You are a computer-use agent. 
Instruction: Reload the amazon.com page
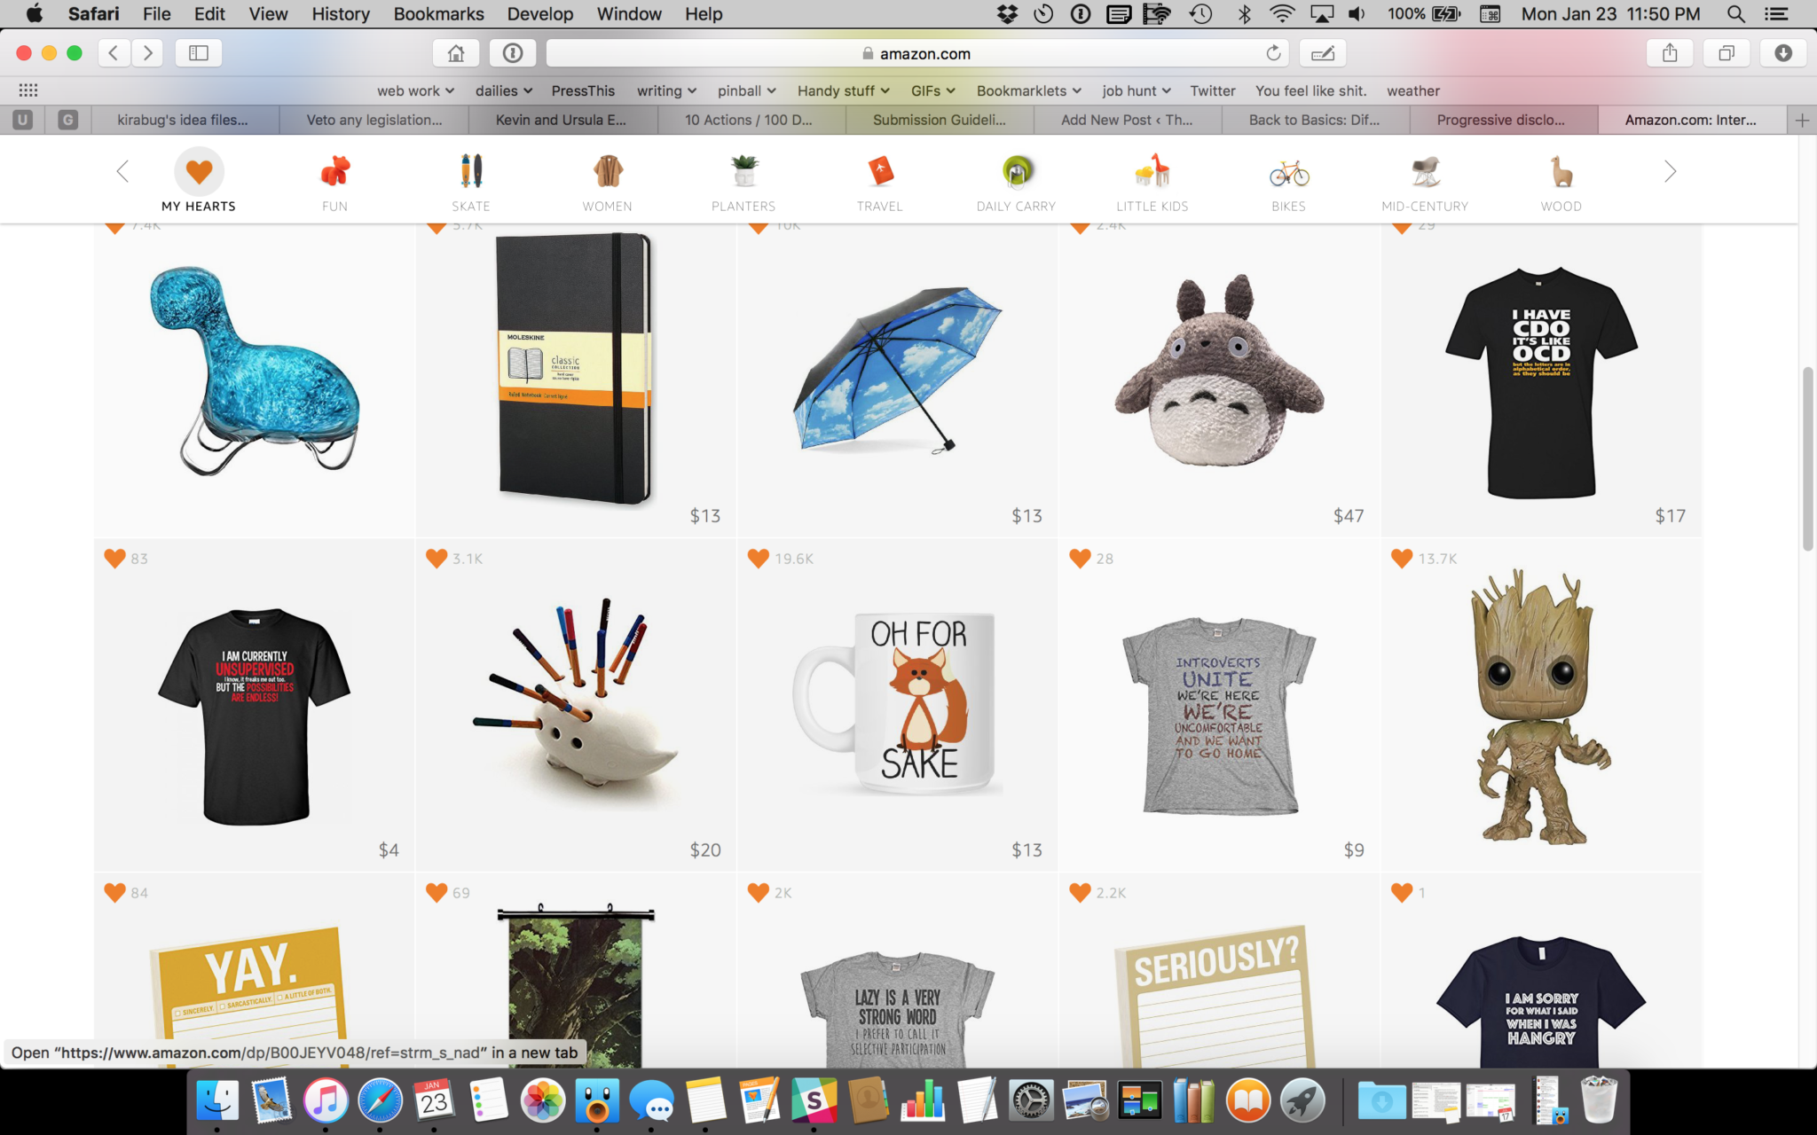pyautogui.click(x=1273, y=53)
